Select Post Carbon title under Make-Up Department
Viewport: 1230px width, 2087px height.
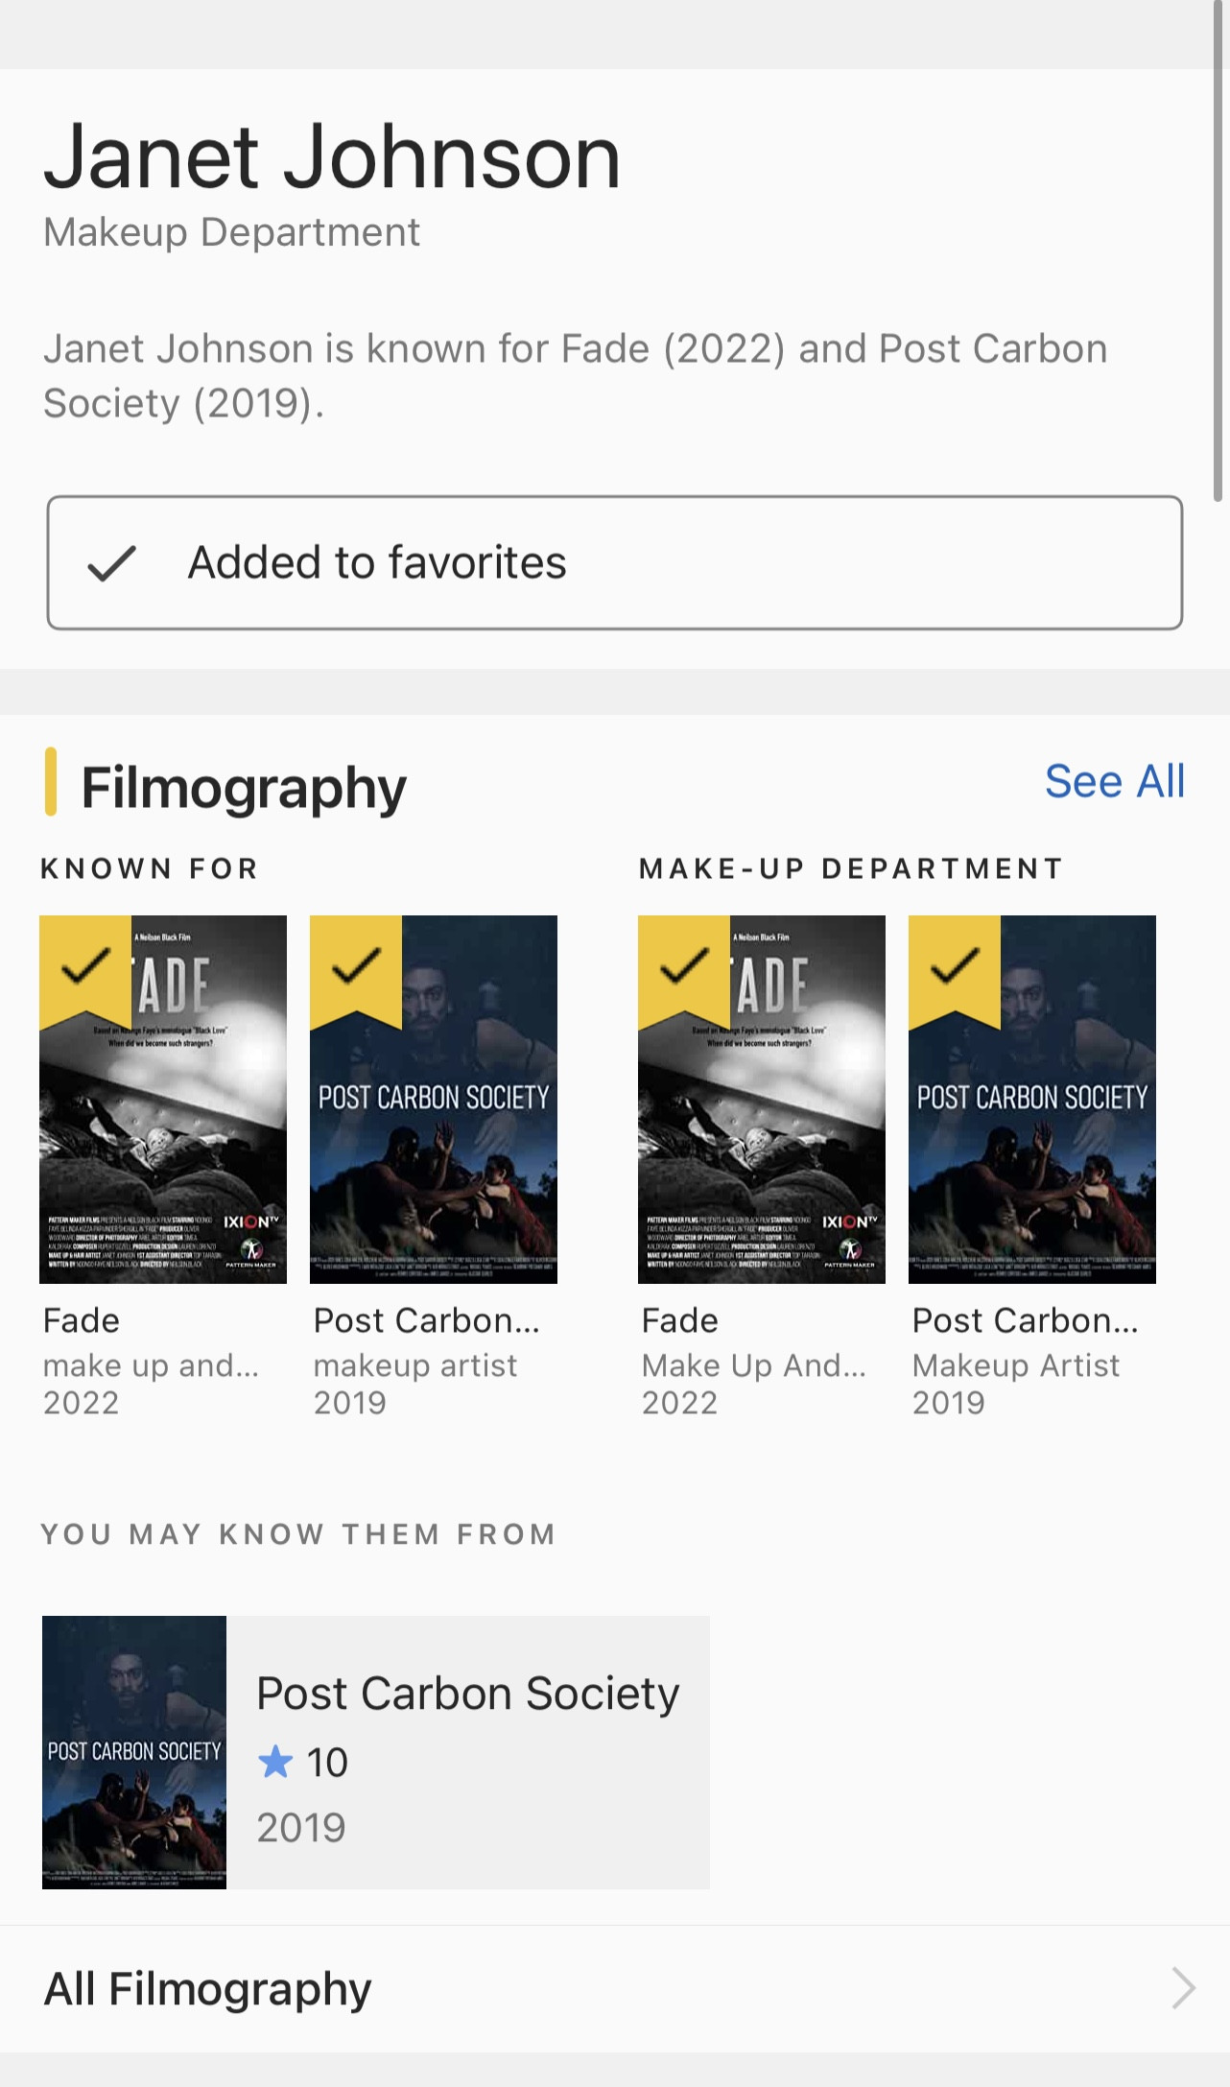(1025, 1321)
